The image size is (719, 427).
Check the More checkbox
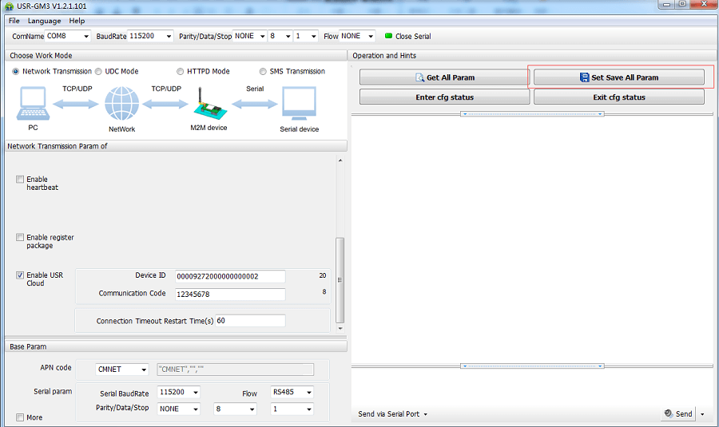tap(20, 417)
